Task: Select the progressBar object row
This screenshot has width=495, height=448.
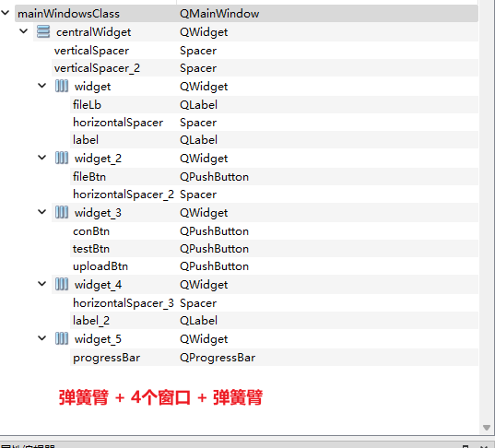Action: point(274,358)
